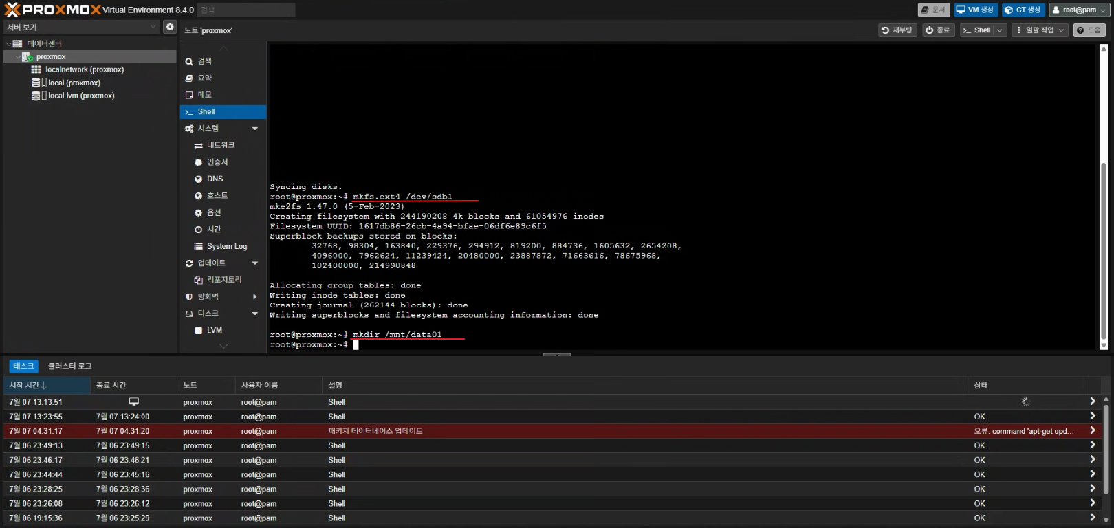
Task: Select 데이터센터 tree node
Action: pyautogui.click(x=89, y=43)
